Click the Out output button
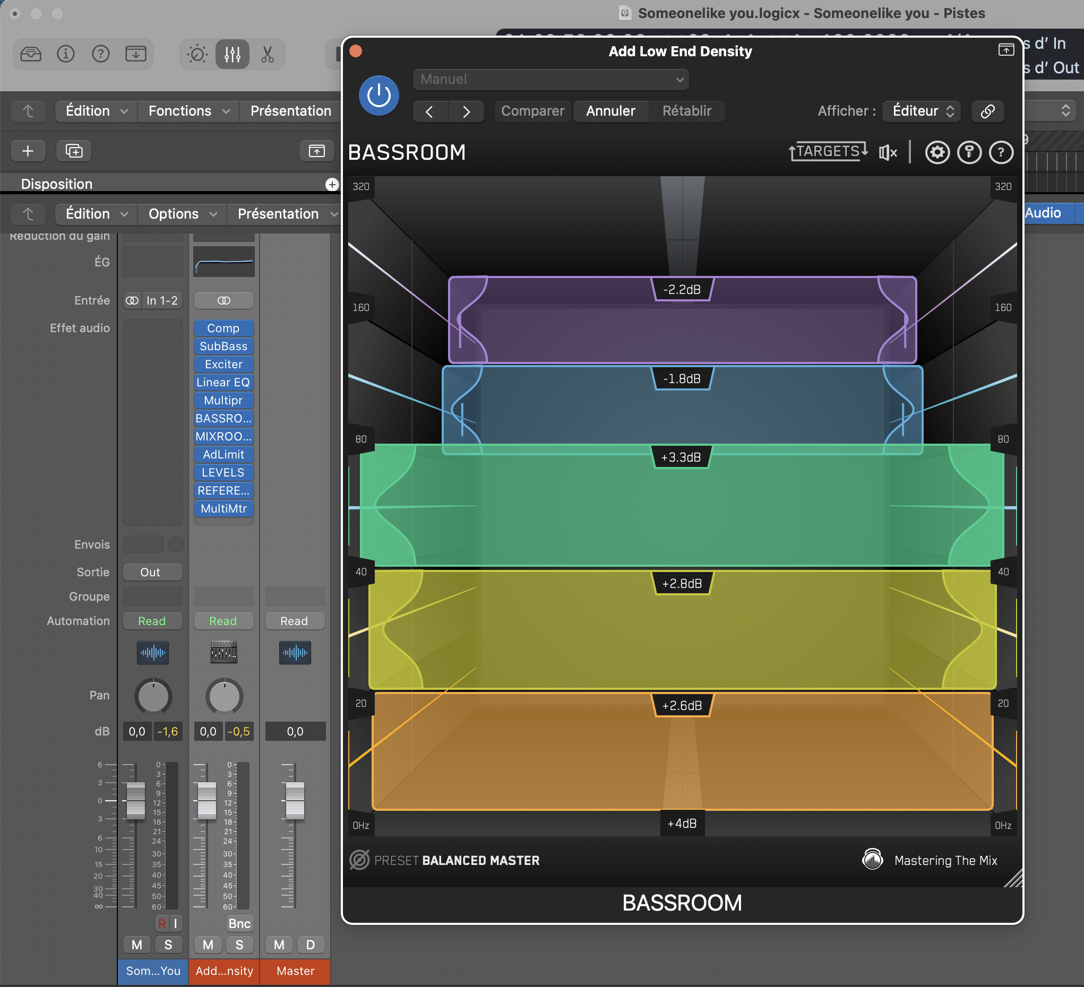The width and height of the screenshot is (1084, 987). click(x=152, y=572)
